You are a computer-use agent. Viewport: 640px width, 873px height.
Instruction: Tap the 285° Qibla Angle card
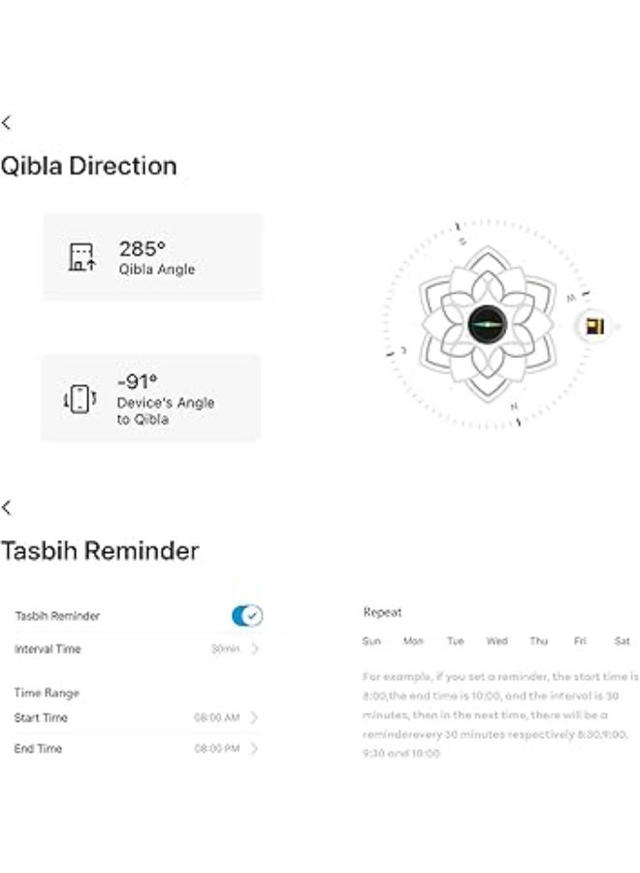pos(152,257)
